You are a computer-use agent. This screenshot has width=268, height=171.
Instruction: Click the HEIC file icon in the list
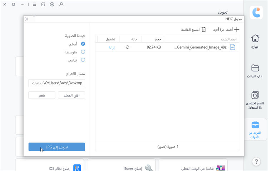coord(233,47)
